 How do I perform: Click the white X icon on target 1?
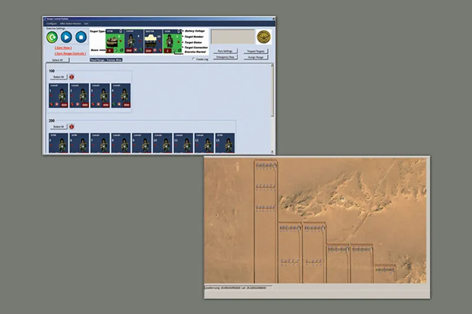point(57,104)
